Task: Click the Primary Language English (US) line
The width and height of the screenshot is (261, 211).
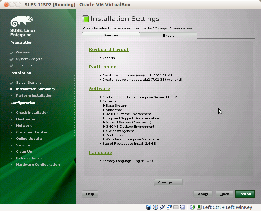Action: (x=127, y=161)
